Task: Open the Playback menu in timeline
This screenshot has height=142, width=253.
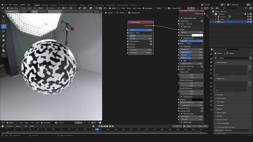Action: pos(11,126)
